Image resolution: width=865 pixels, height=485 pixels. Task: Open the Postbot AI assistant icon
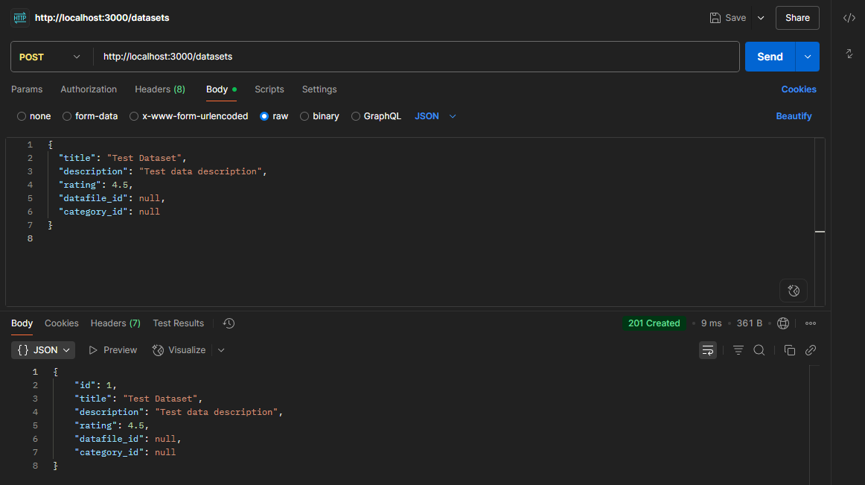point(794,291)
